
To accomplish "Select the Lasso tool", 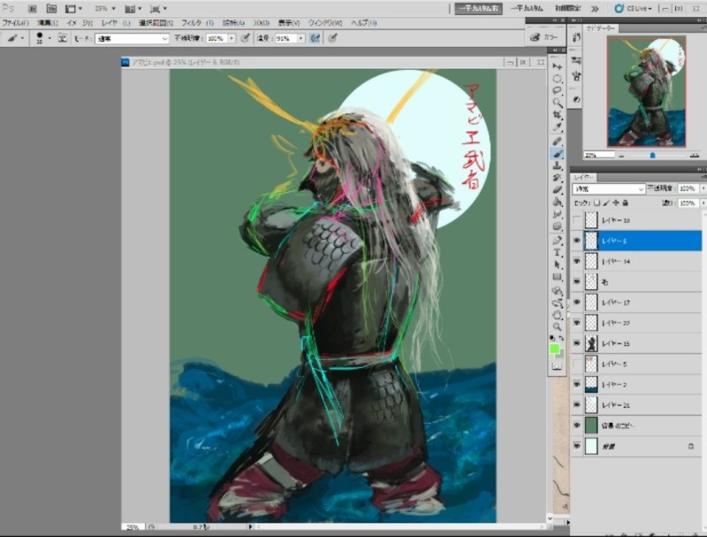I will pos(558,91).
